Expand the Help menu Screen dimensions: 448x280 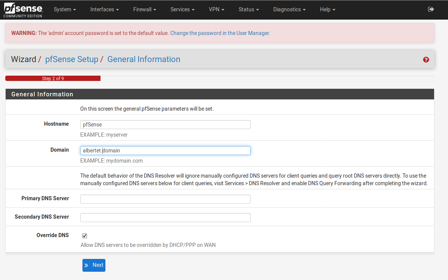click(328, 9)
